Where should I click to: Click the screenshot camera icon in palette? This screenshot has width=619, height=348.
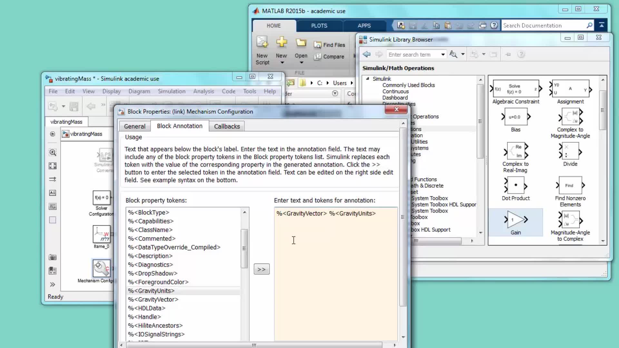point(53,257)
